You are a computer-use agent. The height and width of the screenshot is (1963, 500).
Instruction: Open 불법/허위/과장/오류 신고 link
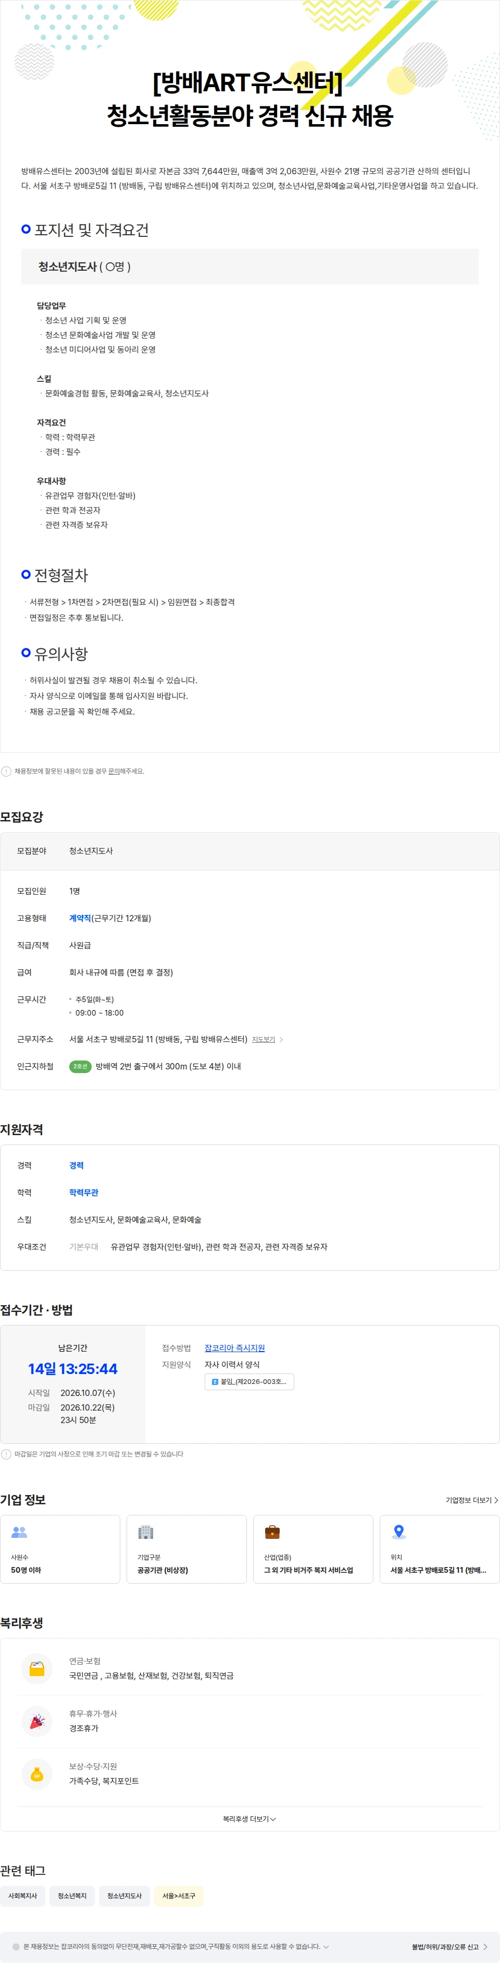[x=450, y=1947]
